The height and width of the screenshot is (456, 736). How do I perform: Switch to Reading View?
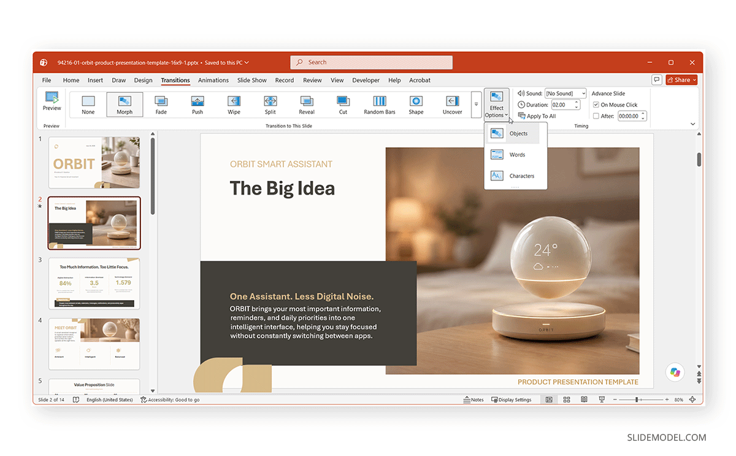click(x=584, y=400)
